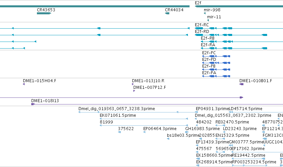The image size is (283, 167).
Task: Click the Dmel_dig_019363_0657_3238.3prime alignment
Action: click(138, 112)
